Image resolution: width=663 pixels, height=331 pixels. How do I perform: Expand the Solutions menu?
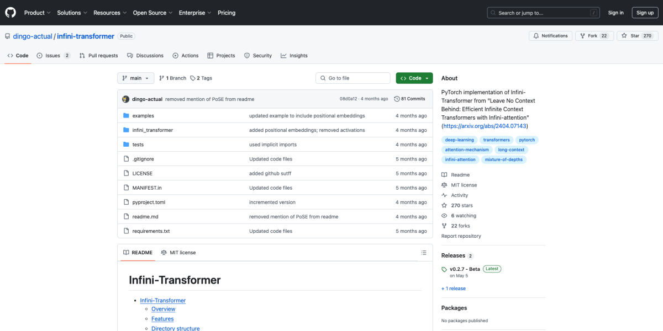click(x=72, y=13)
